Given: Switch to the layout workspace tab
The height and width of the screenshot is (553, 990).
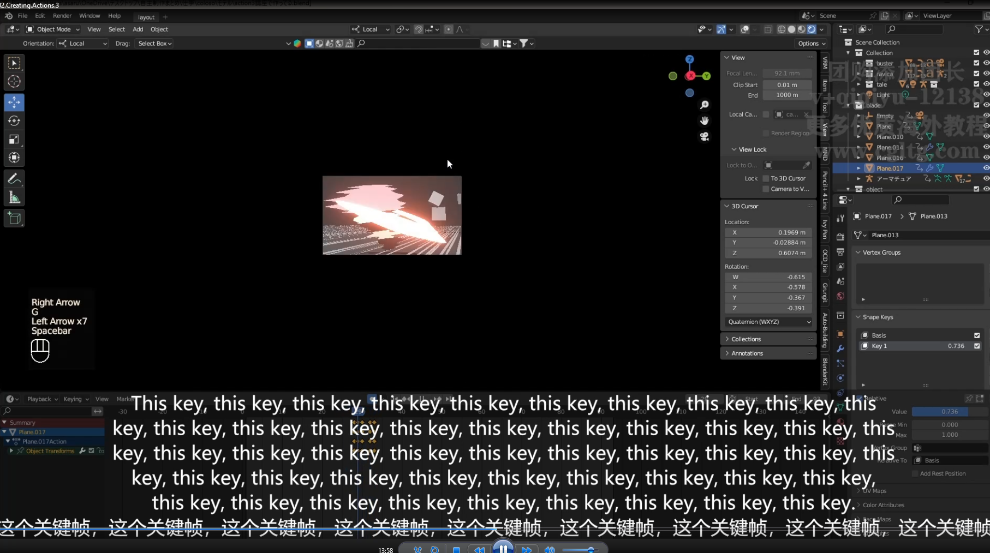Looking at the screenshot, I should point(146,17).
